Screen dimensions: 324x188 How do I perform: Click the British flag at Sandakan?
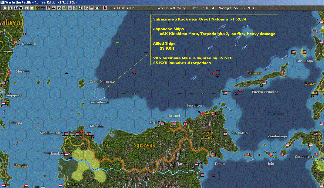(225, 134)
